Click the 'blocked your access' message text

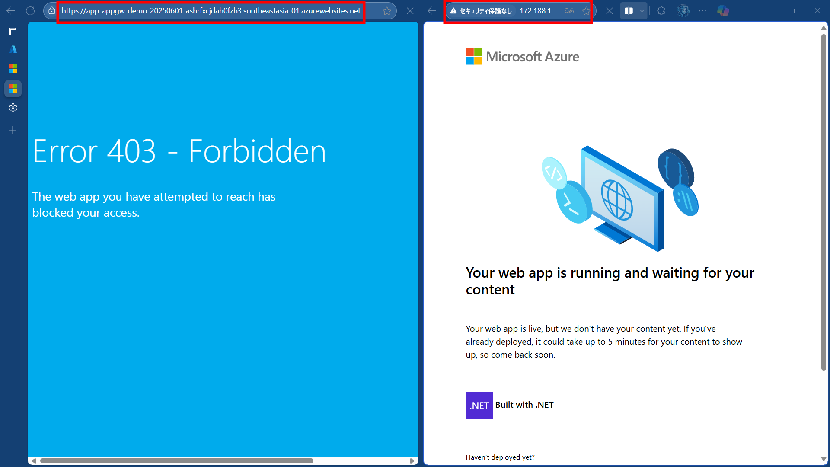154,205
